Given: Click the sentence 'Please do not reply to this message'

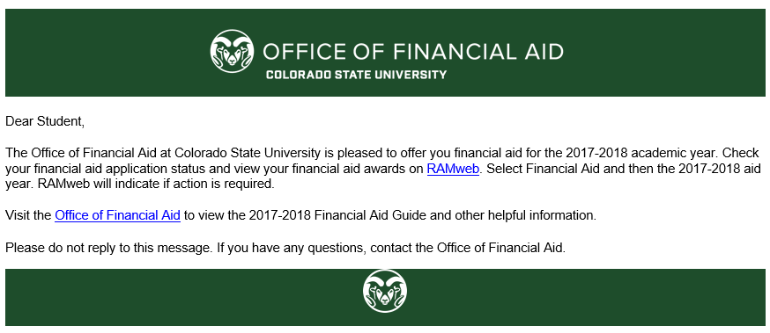Looking at the screenshot, I should tap(107, 248).
